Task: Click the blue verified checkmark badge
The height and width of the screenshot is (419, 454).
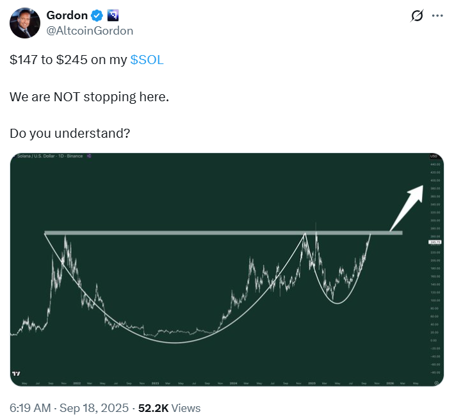Action: tap(97, 15)
